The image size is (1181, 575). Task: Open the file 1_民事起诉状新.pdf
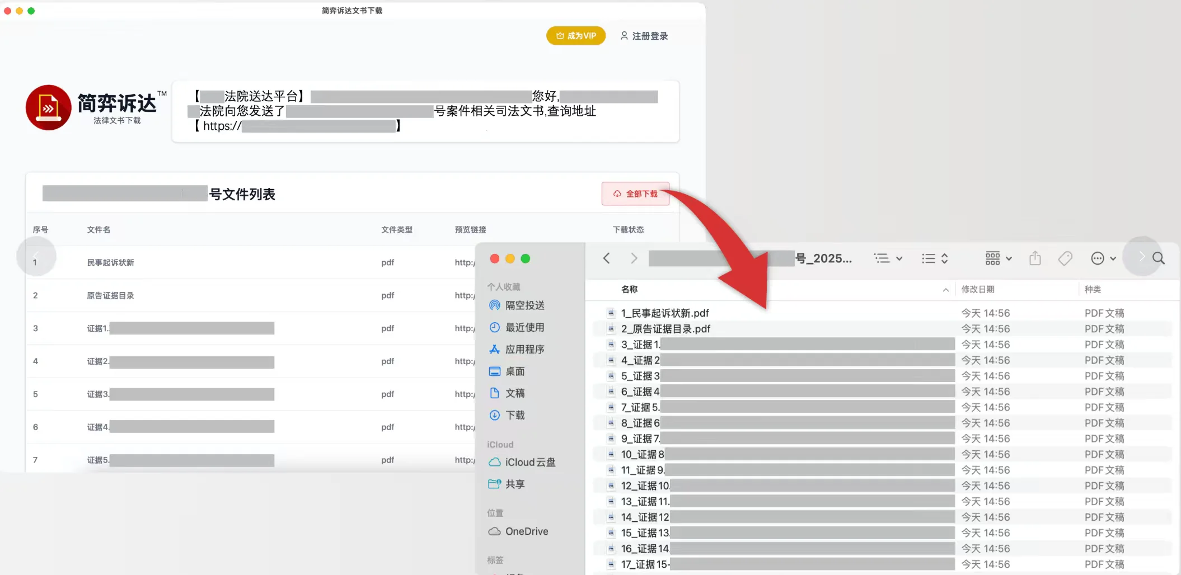click(x=665, y=313)
